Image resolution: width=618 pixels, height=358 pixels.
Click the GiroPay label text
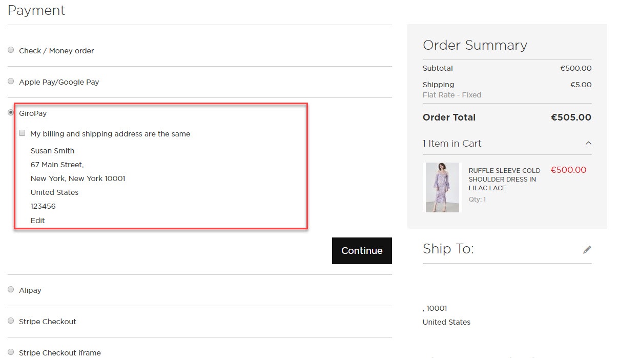(33, 113)
